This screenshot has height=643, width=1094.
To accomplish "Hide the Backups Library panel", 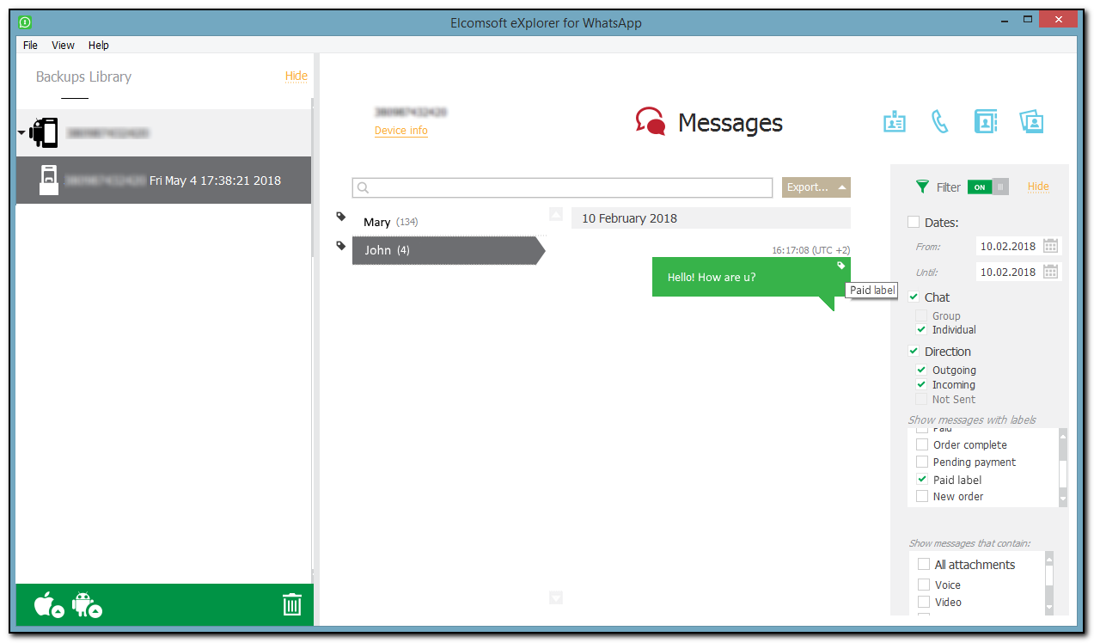I will coord(296,77).
